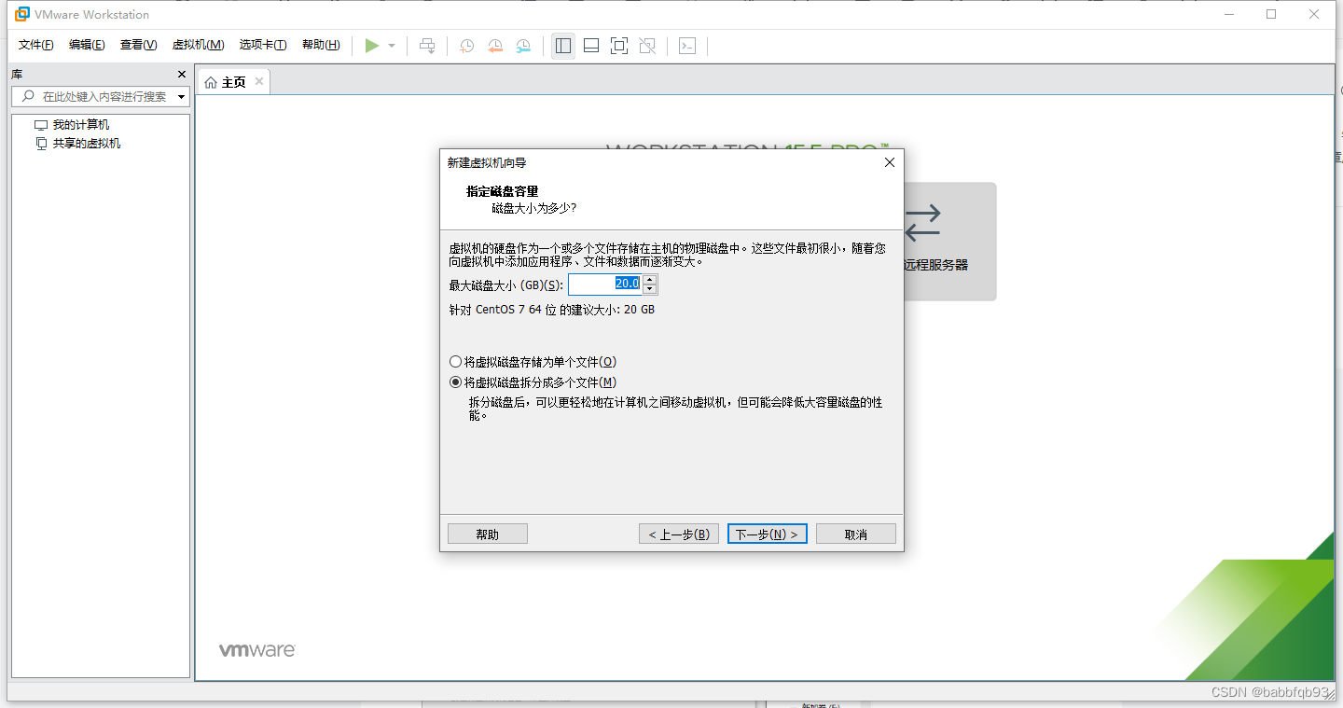
Task: Click the 指定磁盘容量 wizard heading
Action: pyautogui.click(x=503, y=191)
